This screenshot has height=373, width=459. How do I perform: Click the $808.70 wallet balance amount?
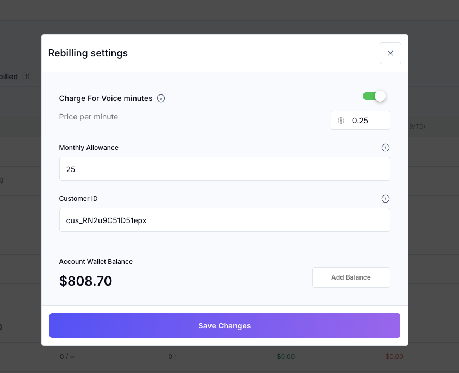(85, 281)
